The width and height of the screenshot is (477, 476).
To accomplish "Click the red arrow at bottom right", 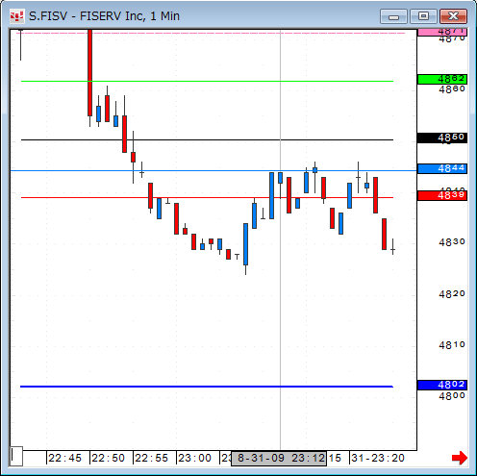I will [x=460, y=458].
